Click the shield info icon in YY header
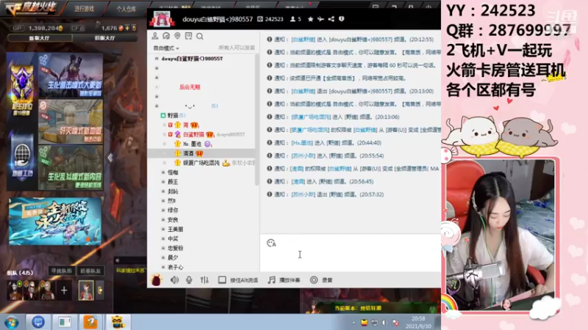This screenshot has width=588, height=330. pos(341,19)
